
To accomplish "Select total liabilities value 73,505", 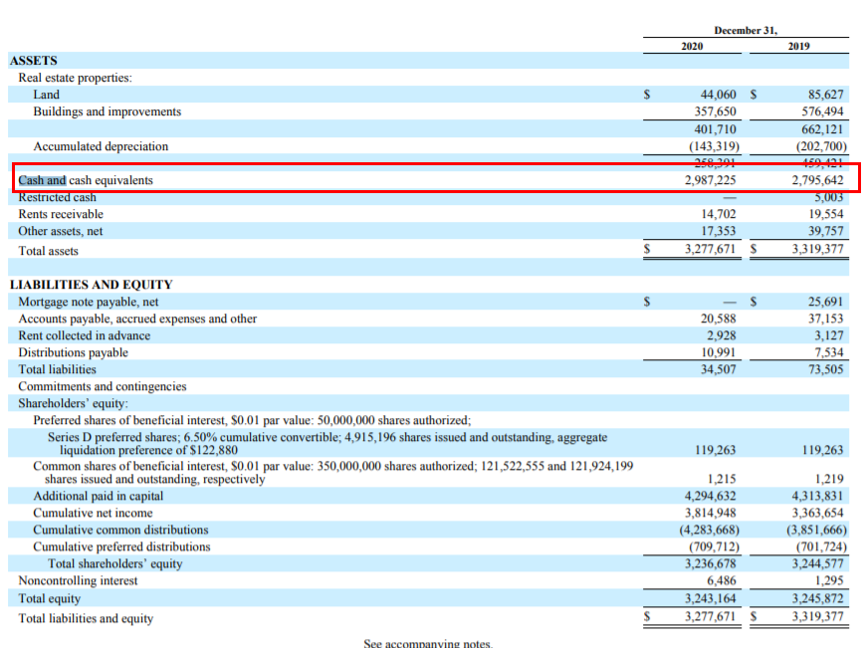I will (x=825, y=369).
